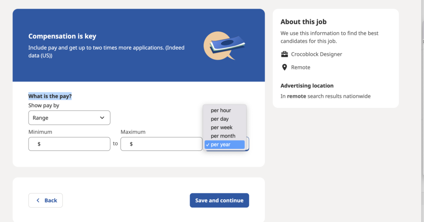Click the location pin icon beside Remote

[x=284, y=67]
